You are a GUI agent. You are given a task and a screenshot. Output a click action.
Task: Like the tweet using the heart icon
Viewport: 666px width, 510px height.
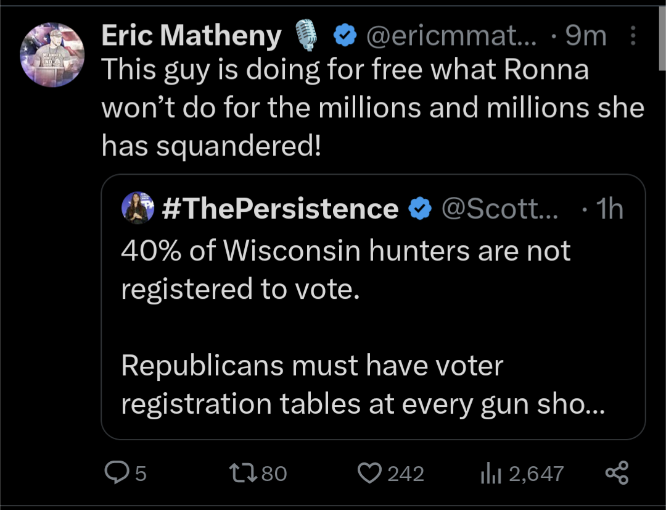370,473
